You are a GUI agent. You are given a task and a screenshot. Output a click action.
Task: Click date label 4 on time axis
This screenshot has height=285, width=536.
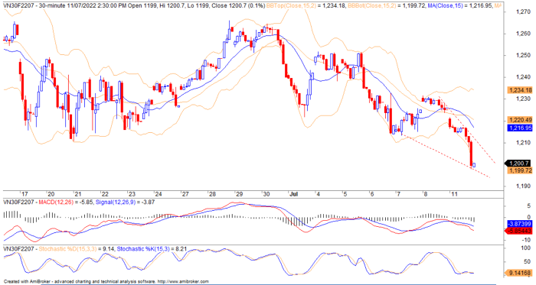[x=319, y=194]
